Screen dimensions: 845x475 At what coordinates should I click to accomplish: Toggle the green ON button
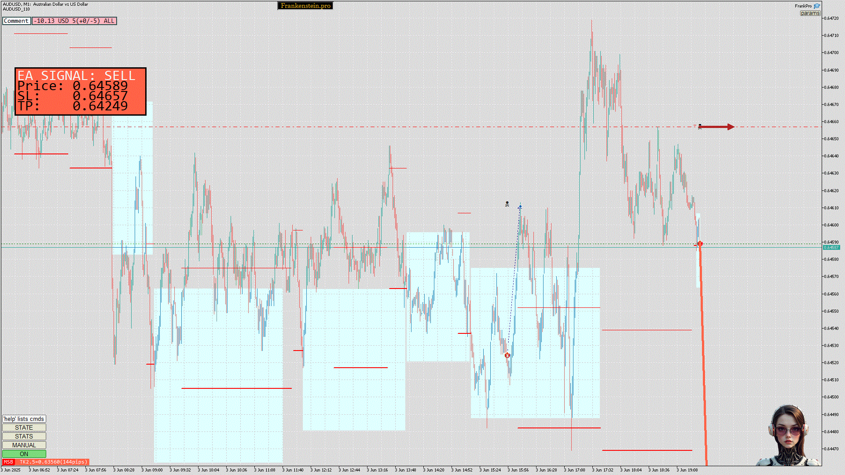coord(24,454)
